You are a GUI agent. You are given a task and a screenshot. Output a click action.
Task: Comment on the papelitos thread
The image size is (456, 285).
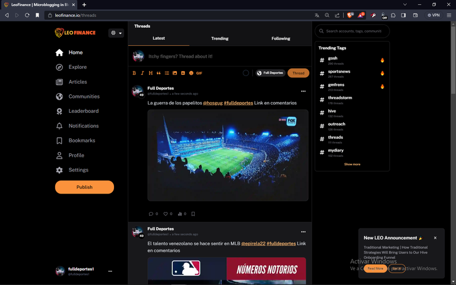tap(151, 214)
